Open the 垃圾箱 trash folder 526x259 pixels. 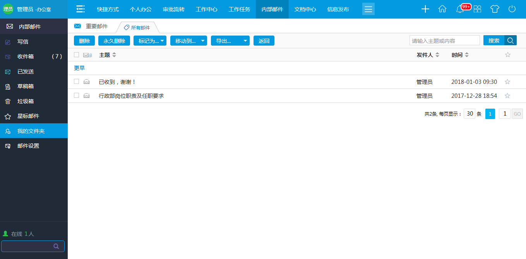point(23,101)
